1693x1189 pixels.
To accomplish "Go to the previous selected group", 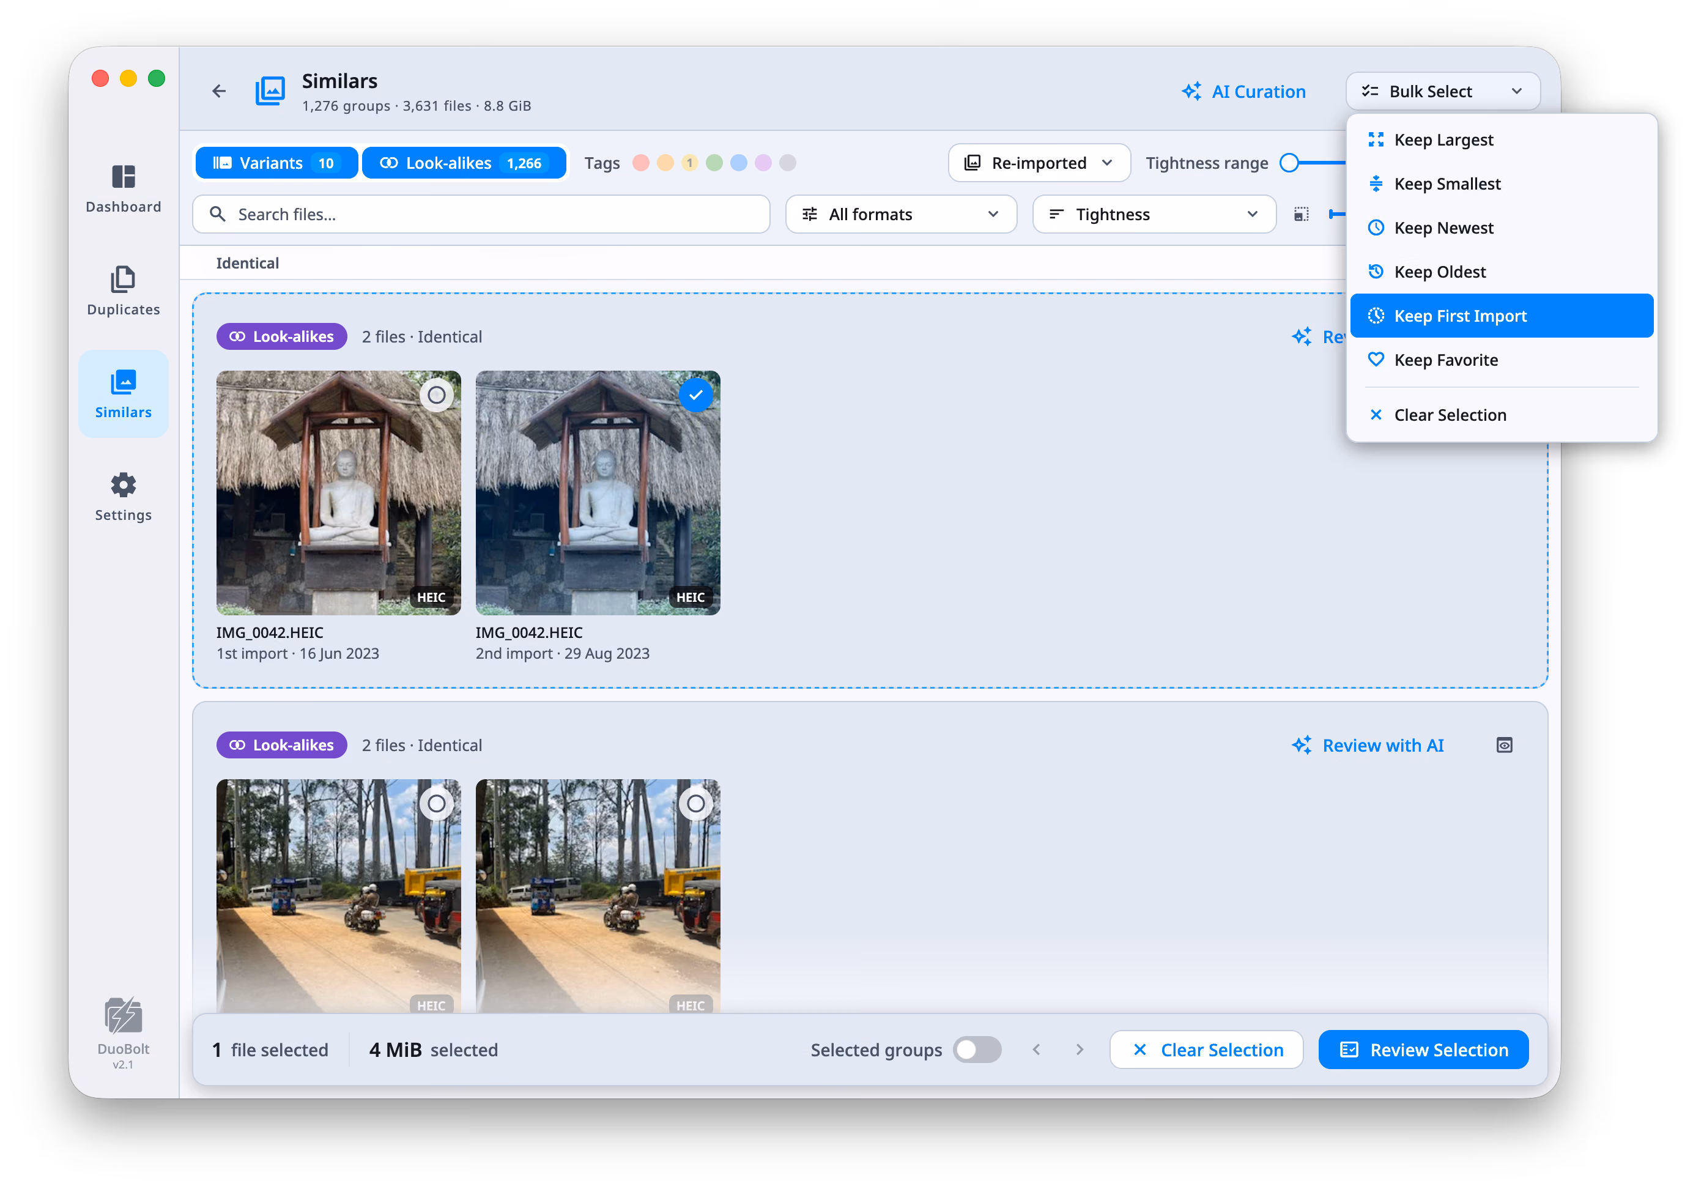I will click(1037, 1050).
